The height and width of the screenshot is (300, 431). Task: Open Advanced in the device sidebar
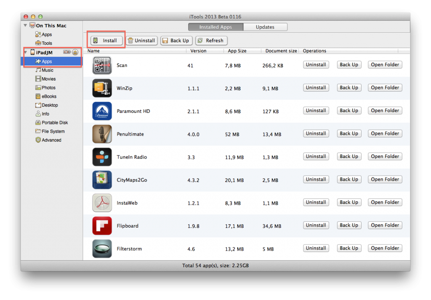[x=48, y=140]
